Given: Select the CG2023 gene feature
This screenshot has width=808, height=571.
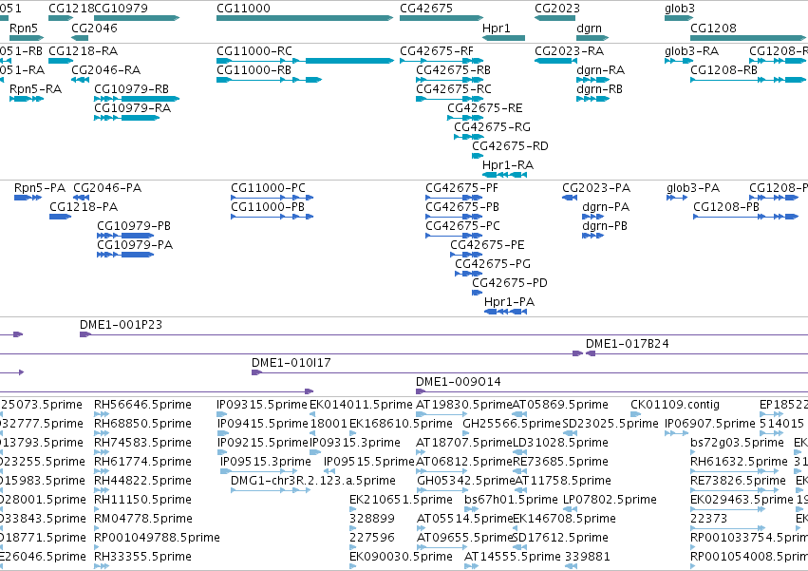Looking at the screenshot, I should (554, 18).
